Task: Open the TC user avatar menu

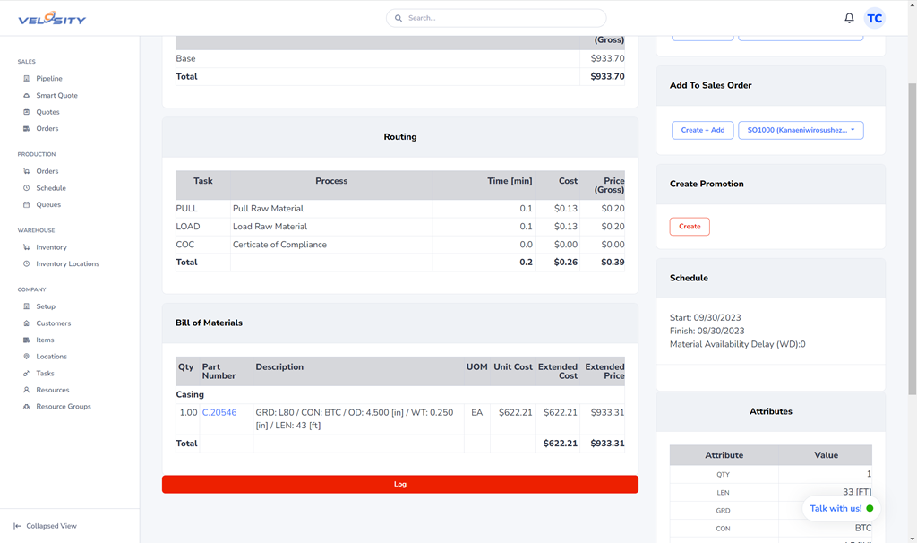Action: (874, 18)
